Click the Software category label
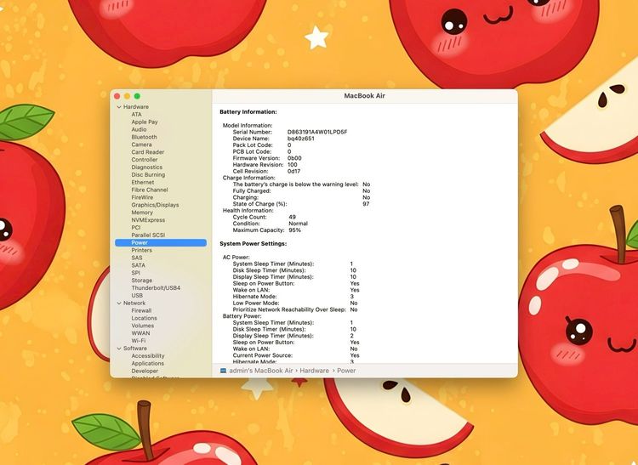The image size is (638, 465). [135, 349]
